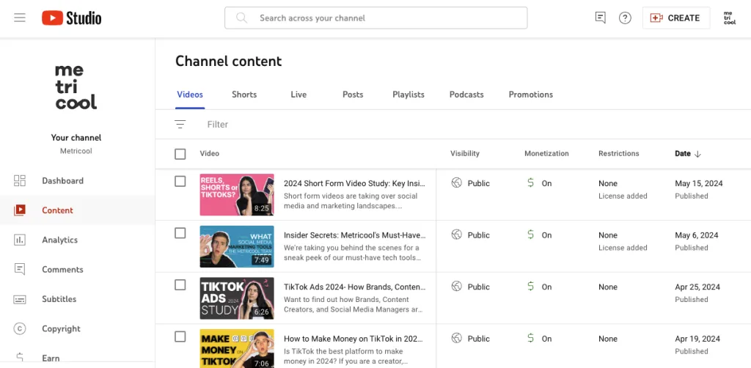Open the help question mark icon
This screenshot has height=368, width=751.
tap(625, 18)
